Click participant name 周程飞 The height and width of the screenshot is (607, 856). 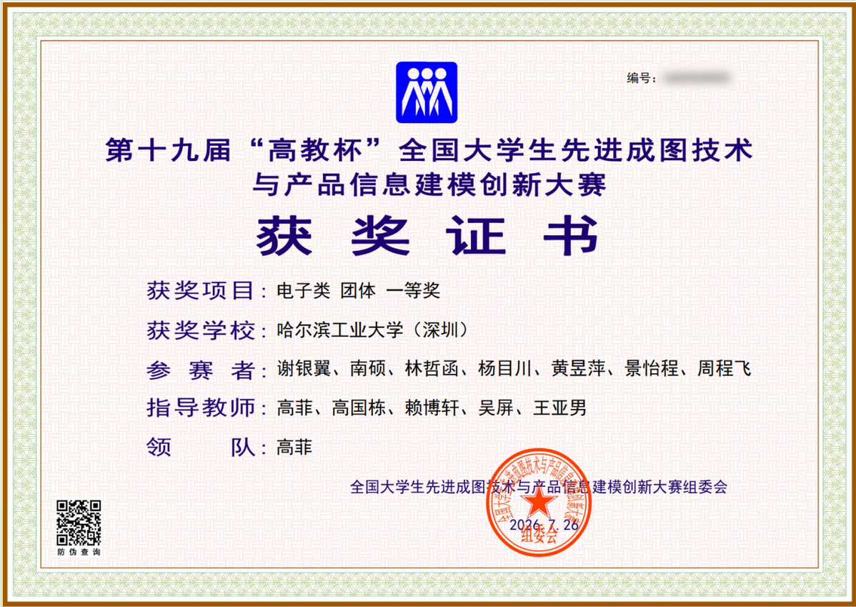[725, 369]
